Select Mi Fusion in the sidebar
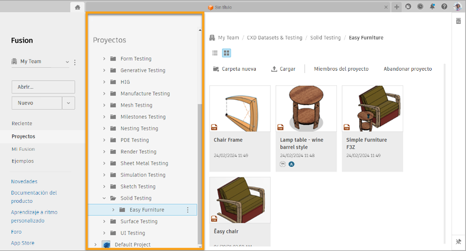 point(23,149)
